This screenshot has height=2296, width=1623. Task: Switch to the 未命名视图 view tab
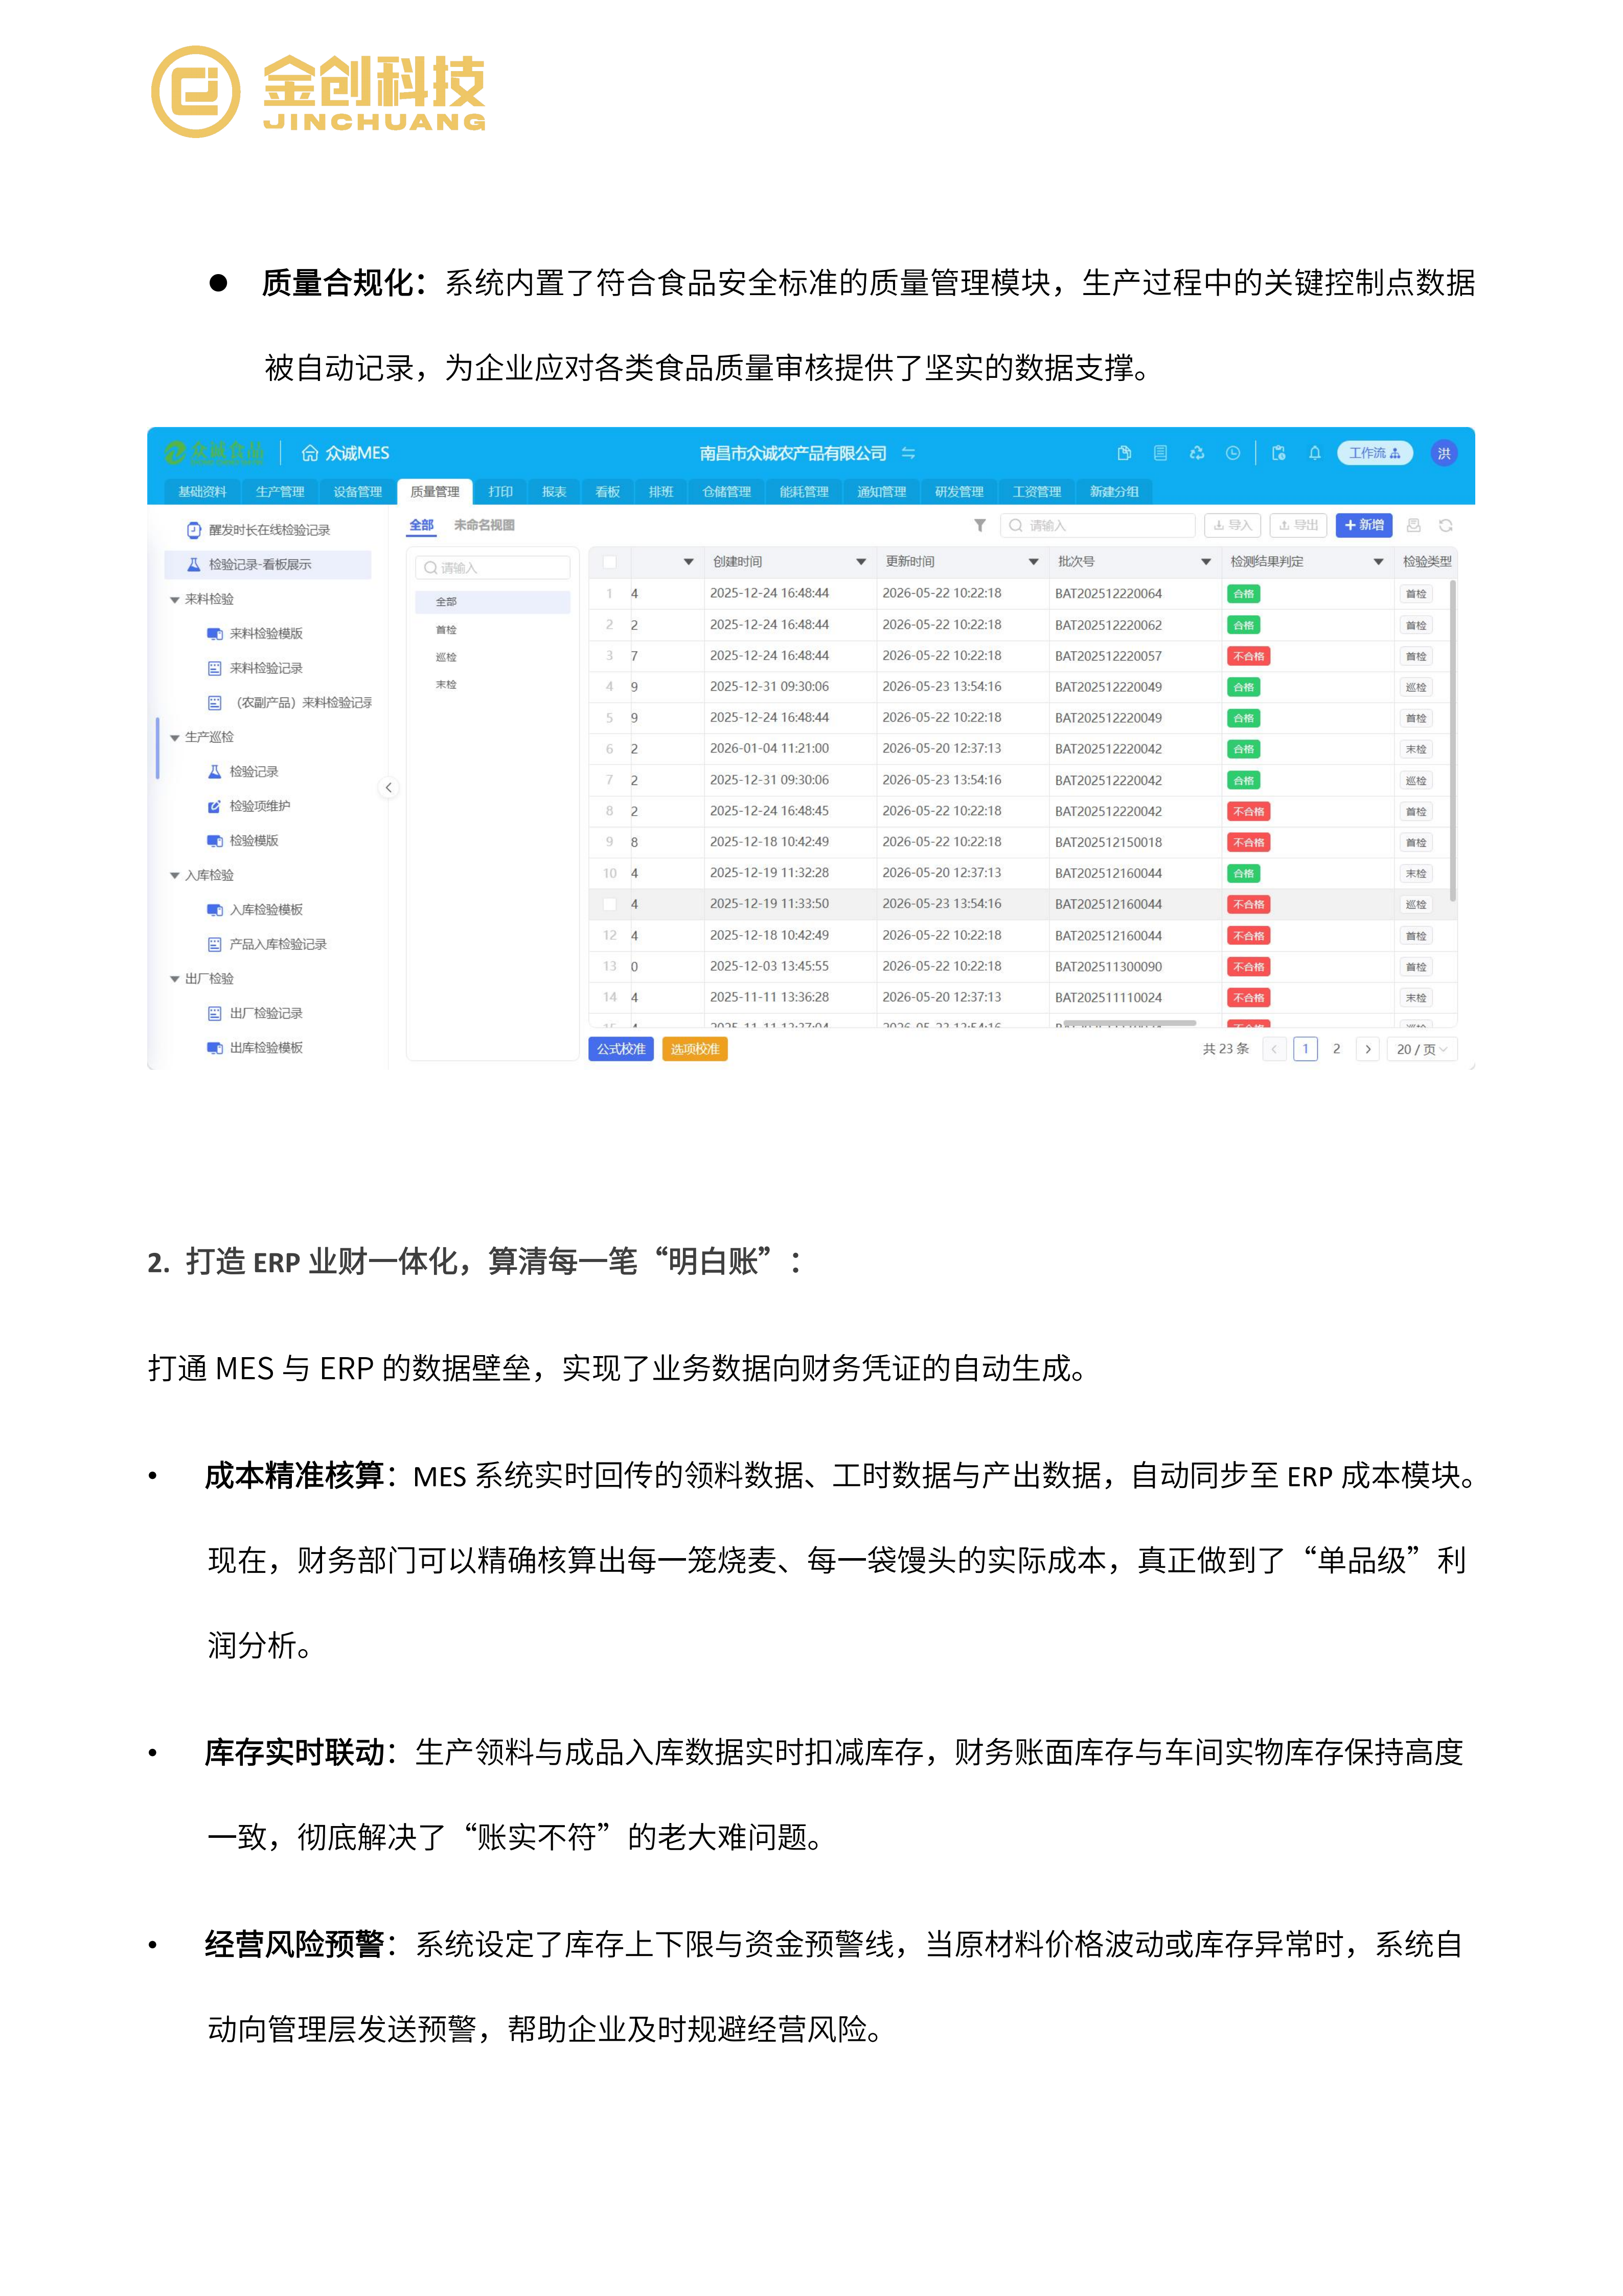(x=485, y=525)
